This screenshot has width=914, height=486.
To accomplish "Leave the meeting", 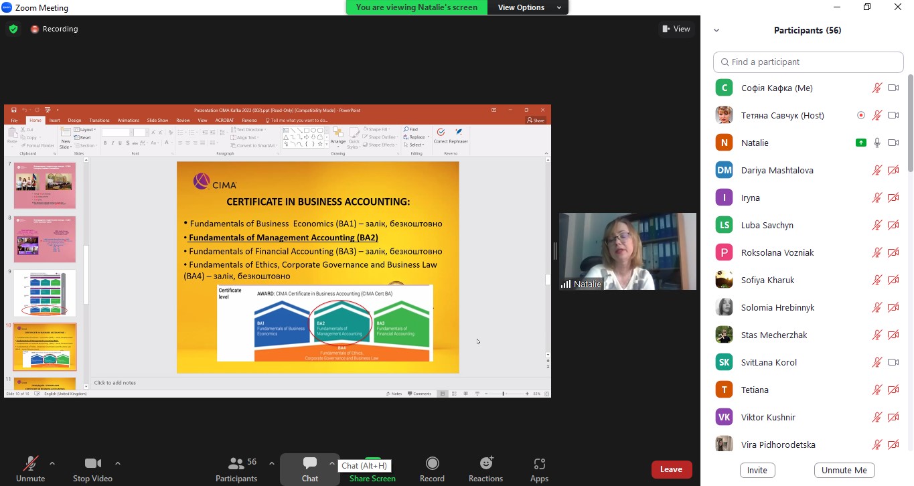I will point(671,469).
